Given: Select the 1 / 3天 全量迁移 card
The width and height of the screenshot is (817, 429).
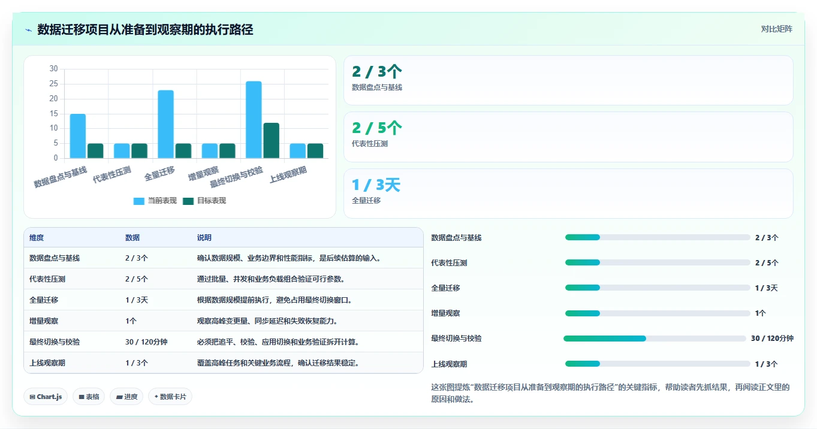Looking at the screenshot, I should click(x=568, y=194).
